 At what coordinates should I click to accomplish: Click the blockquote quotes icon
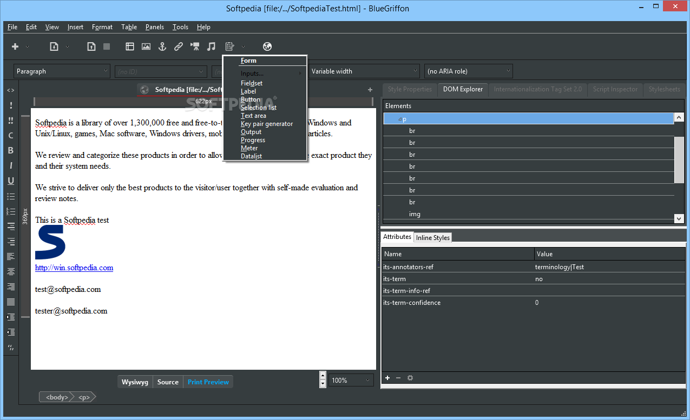11,347
